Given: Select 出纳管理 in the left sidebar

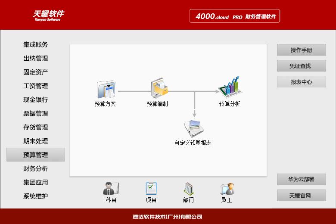Looking at the screenshot, I should pos(36,58).
